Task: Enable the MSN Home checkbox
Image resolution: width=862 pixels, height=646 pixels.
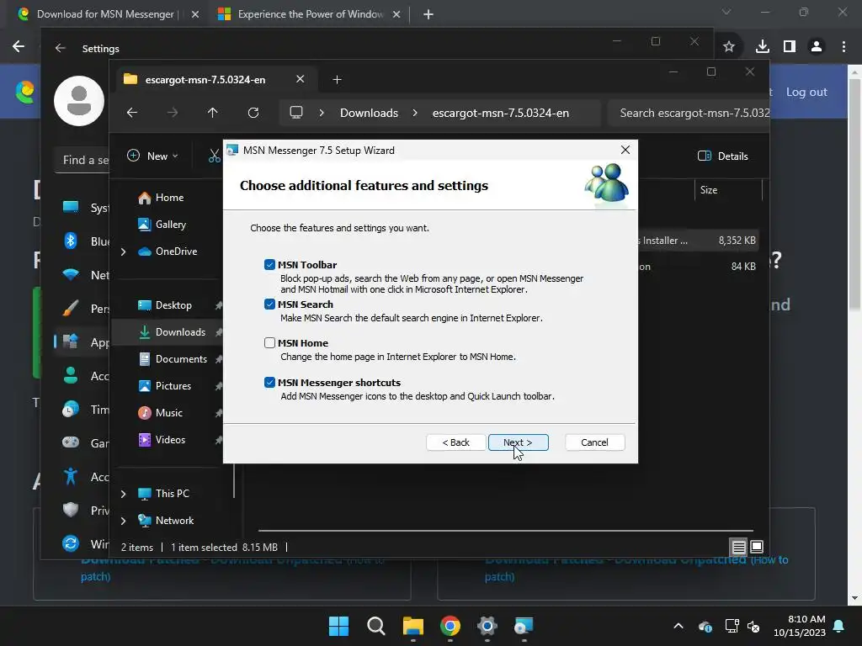Action: tap(269, 343)
